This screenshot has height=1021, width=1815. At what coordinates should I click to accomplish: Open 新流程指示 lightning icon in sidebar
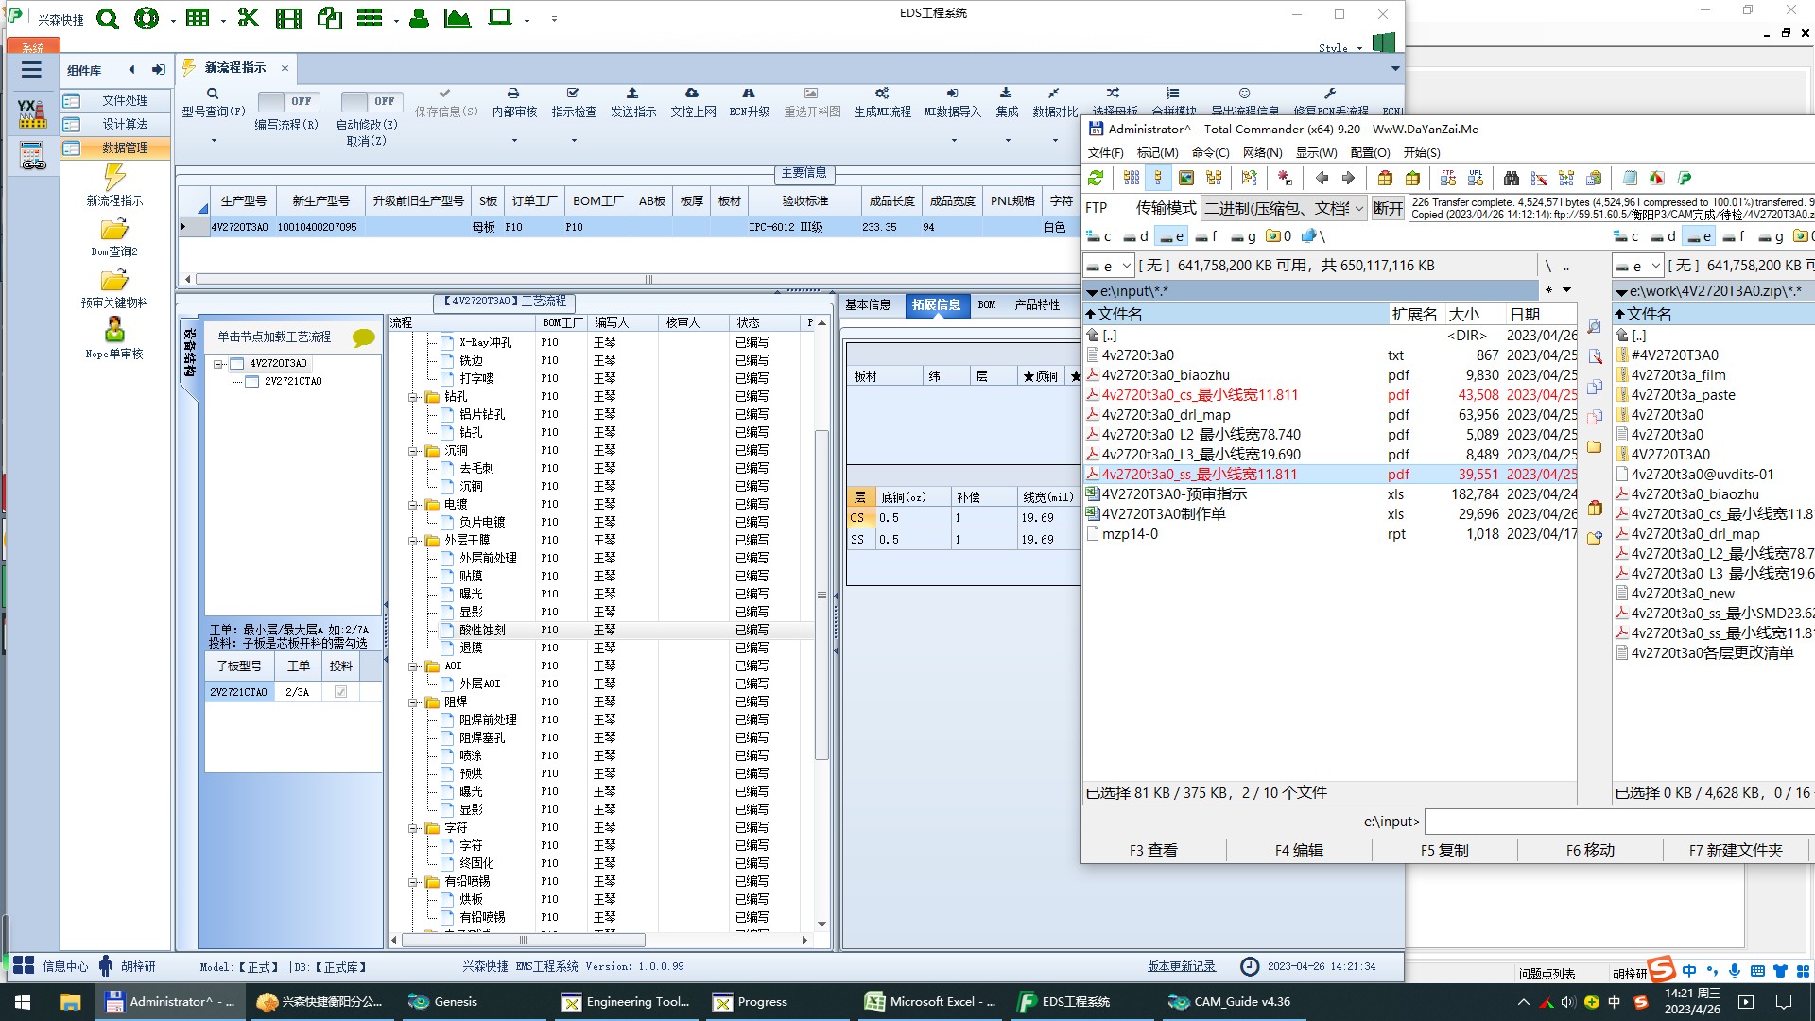[114, 177]
